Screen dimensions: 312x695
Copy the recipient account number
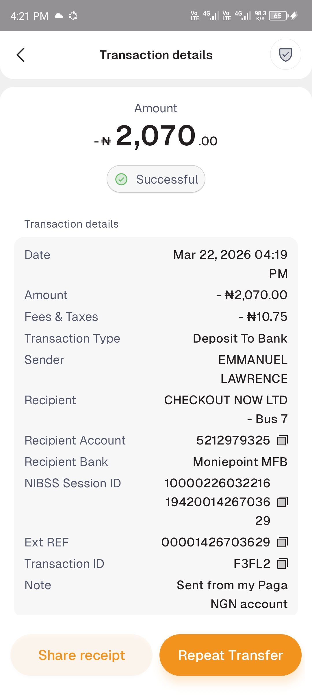point(282,440)
